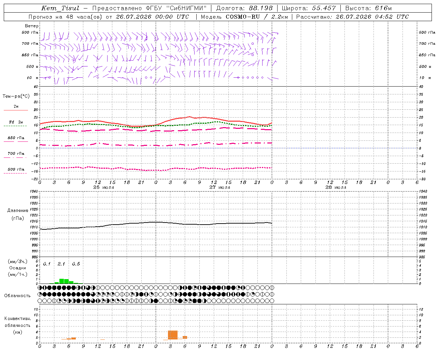Click the first cloudiness circle in top row

40,288
